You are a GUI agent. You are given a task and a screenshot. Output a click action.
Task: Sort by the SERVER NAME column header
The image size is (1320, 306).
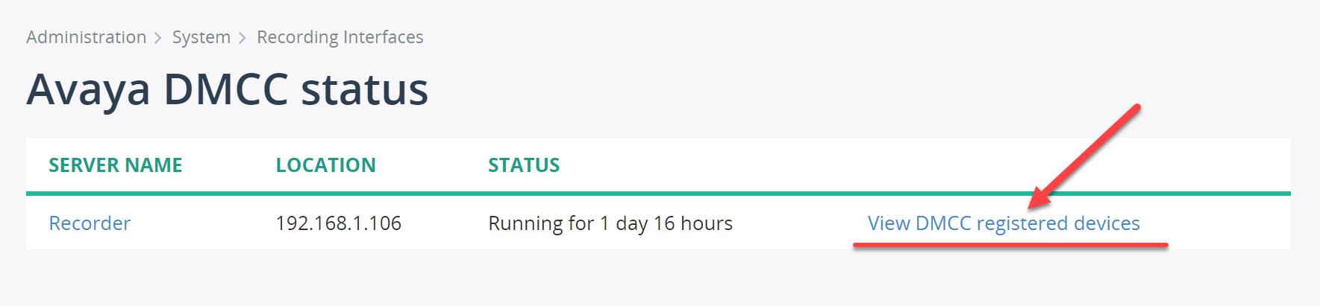click(115, 165)
